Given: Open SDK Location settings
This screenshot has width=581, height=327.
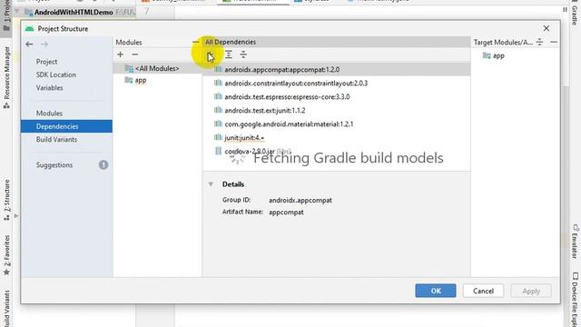Looking at the screenshot, I should [x=56, y=74].
